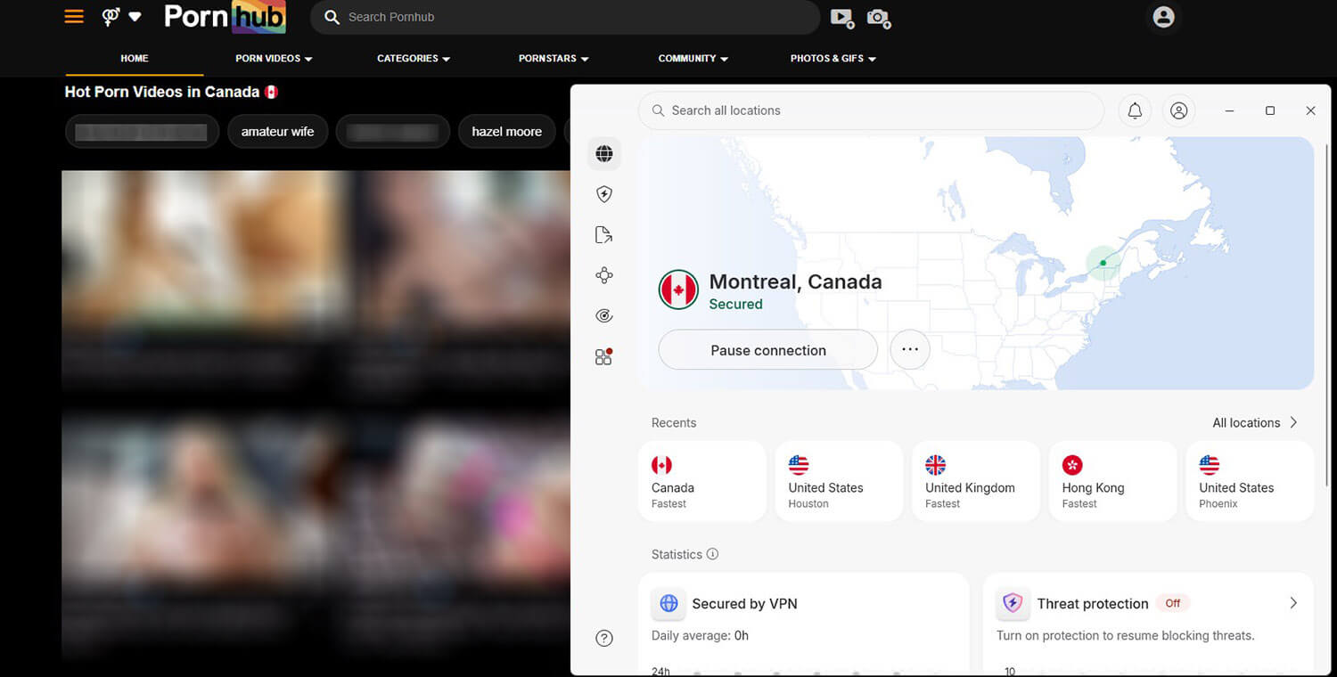Expand the Photos & GIFs dropdown

point(872,59)
